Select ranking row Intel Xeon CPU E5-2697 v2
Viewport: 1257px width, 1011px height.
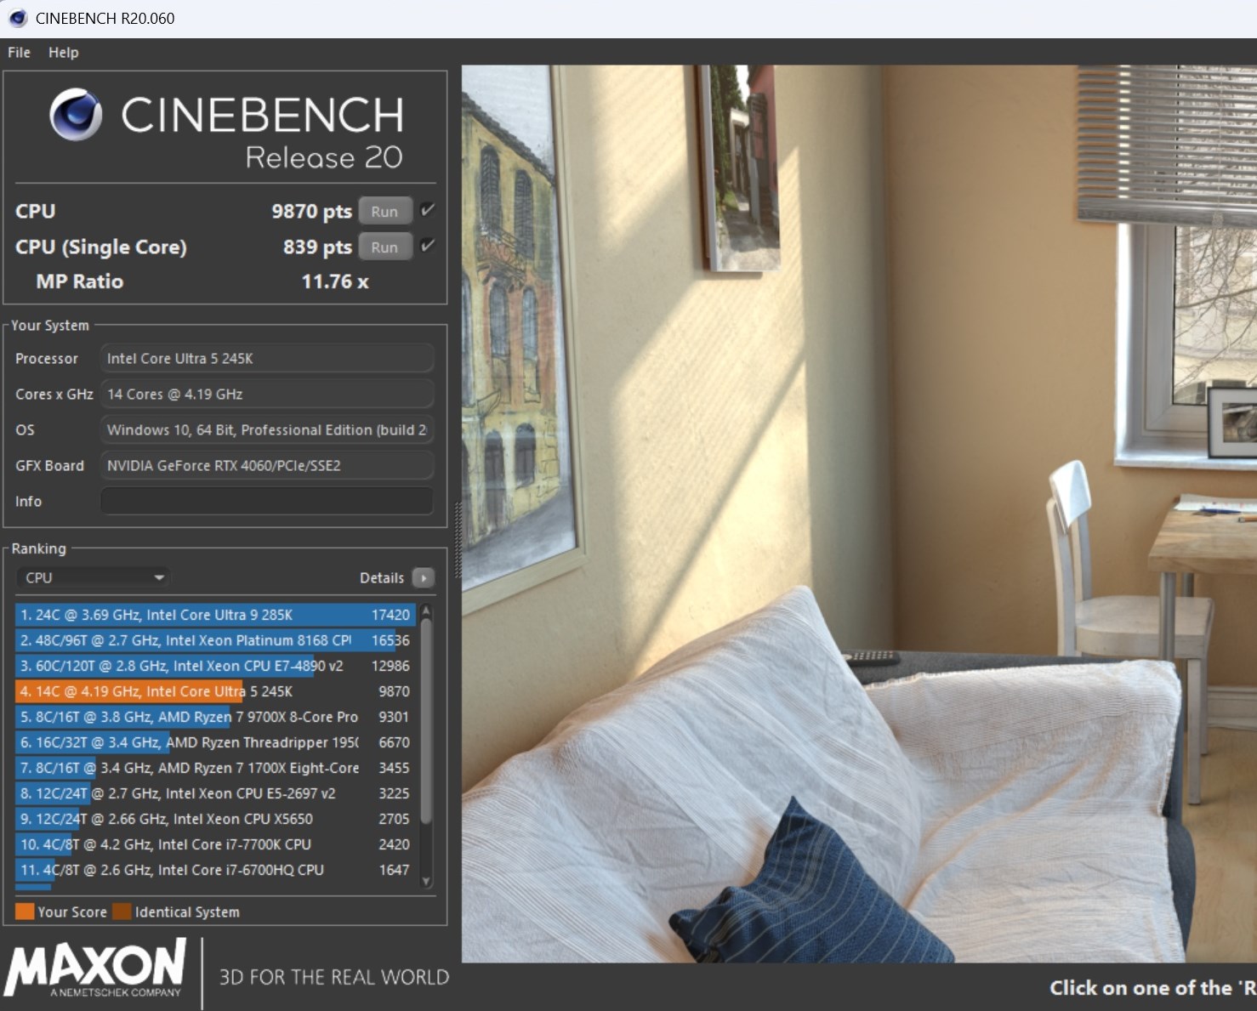pos(215,793)
